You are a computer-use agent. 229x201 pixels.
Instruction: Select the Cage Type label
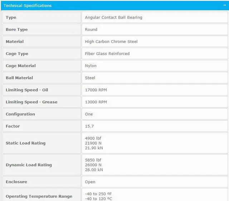tap(17, 54)
